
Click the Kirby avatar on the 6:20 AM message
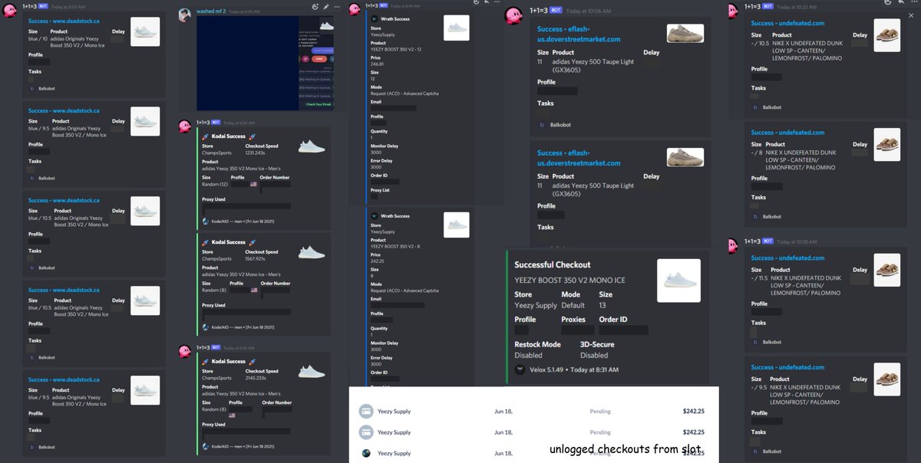click(x=184, y=126)
